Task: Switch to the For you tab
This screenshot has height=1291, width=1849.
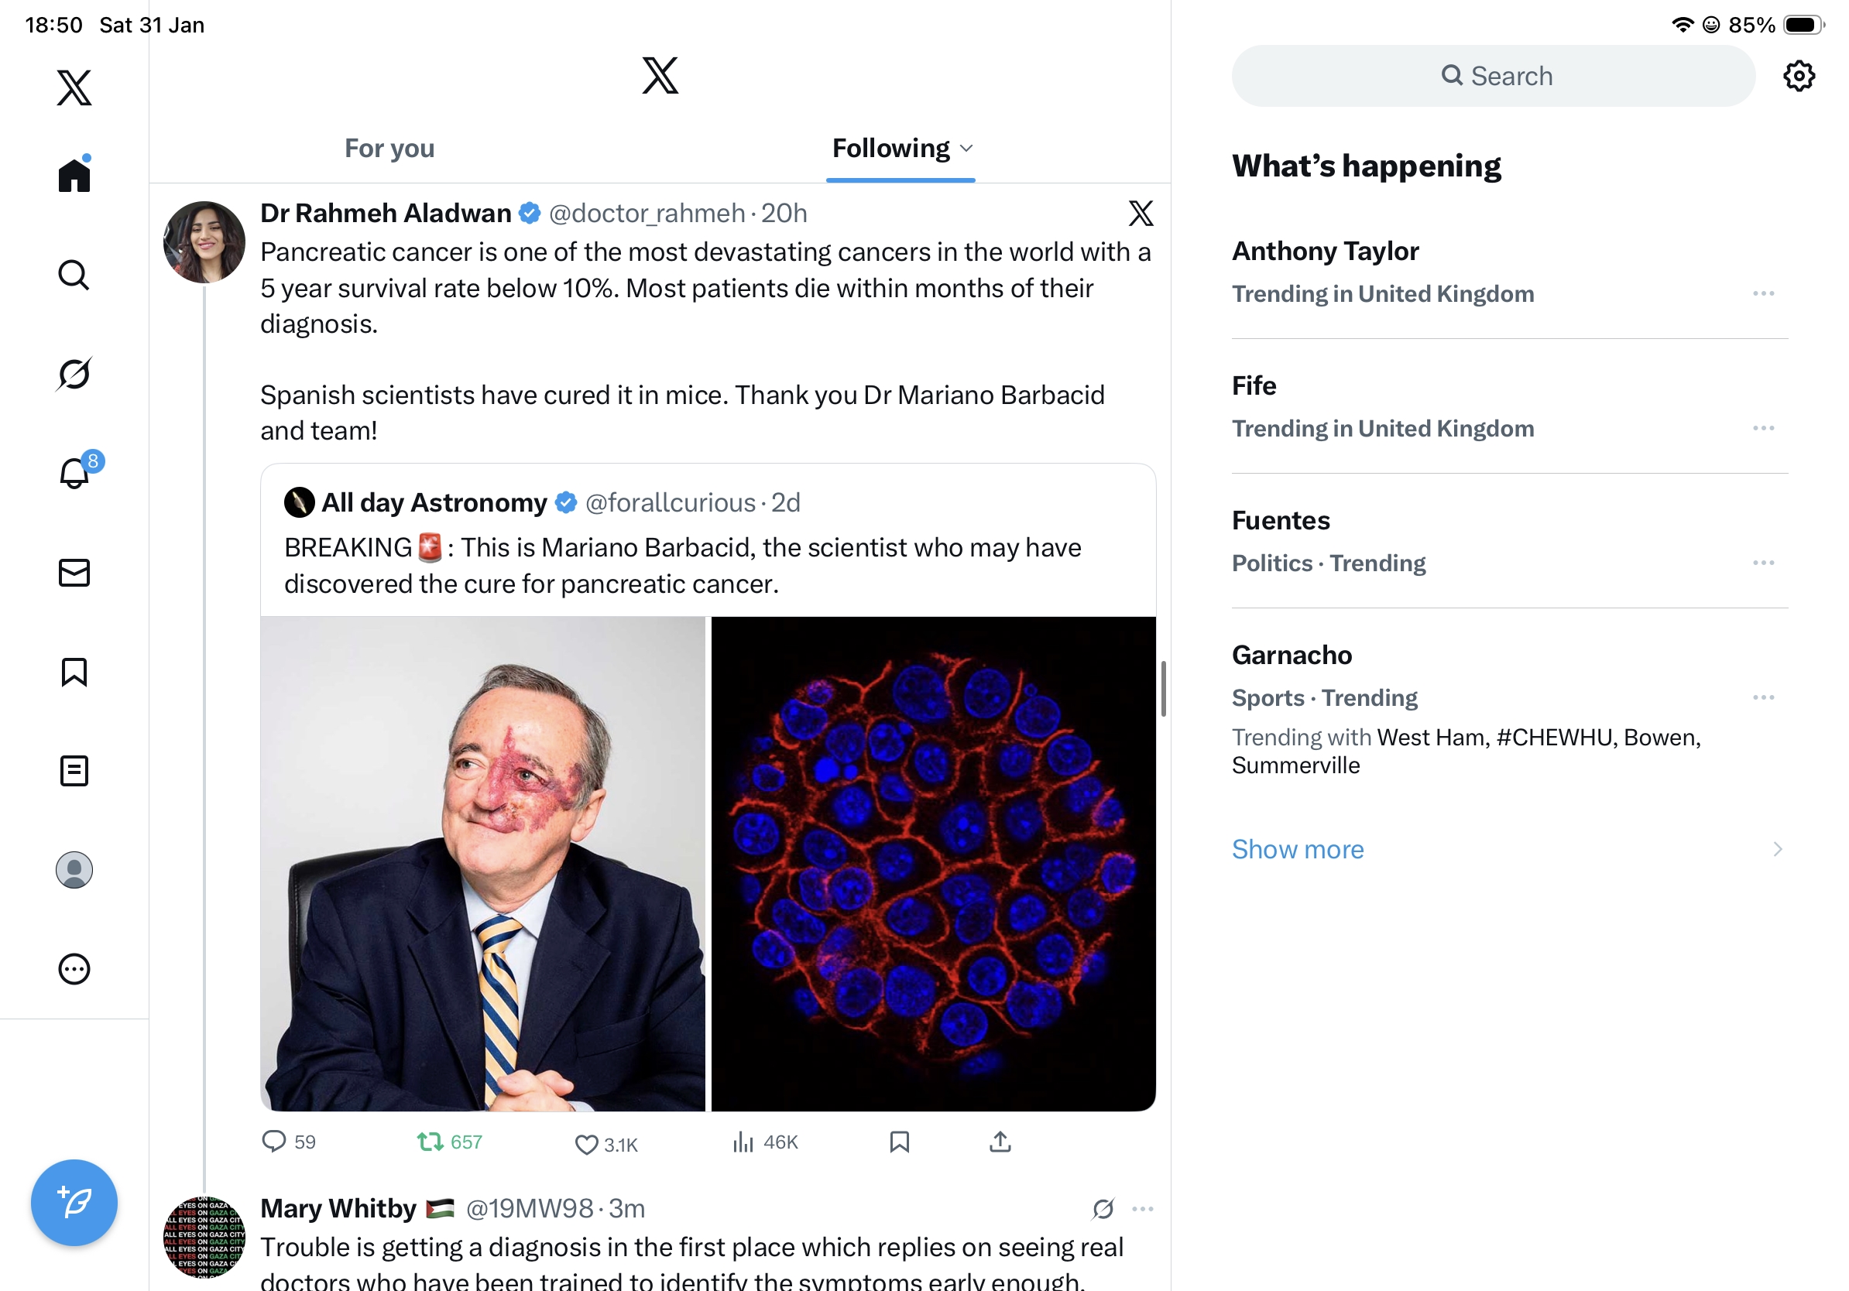Action: click(389, 148)
